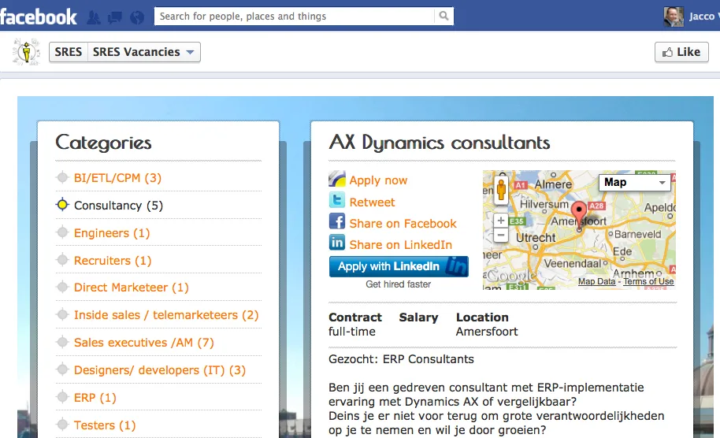
Task: Click the Google logo on map
Action: point(510,276)
